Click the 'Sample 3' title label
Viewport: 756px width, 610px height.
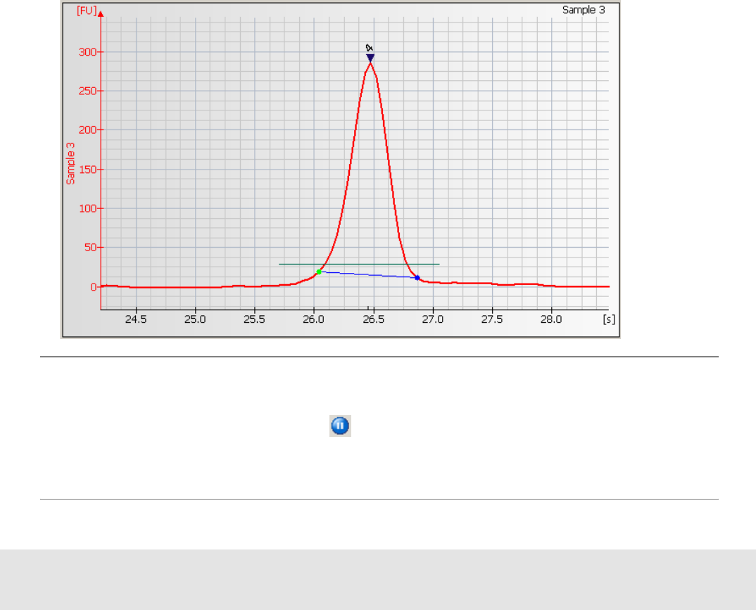pos(584,10)
